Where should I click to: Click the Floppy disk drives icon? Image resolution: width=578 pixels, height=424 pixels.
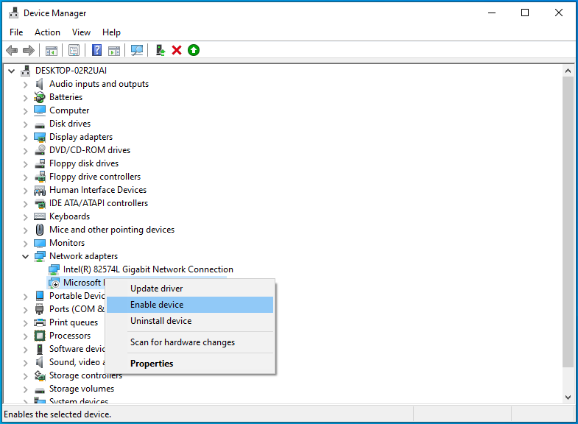[x=40, y=163]
